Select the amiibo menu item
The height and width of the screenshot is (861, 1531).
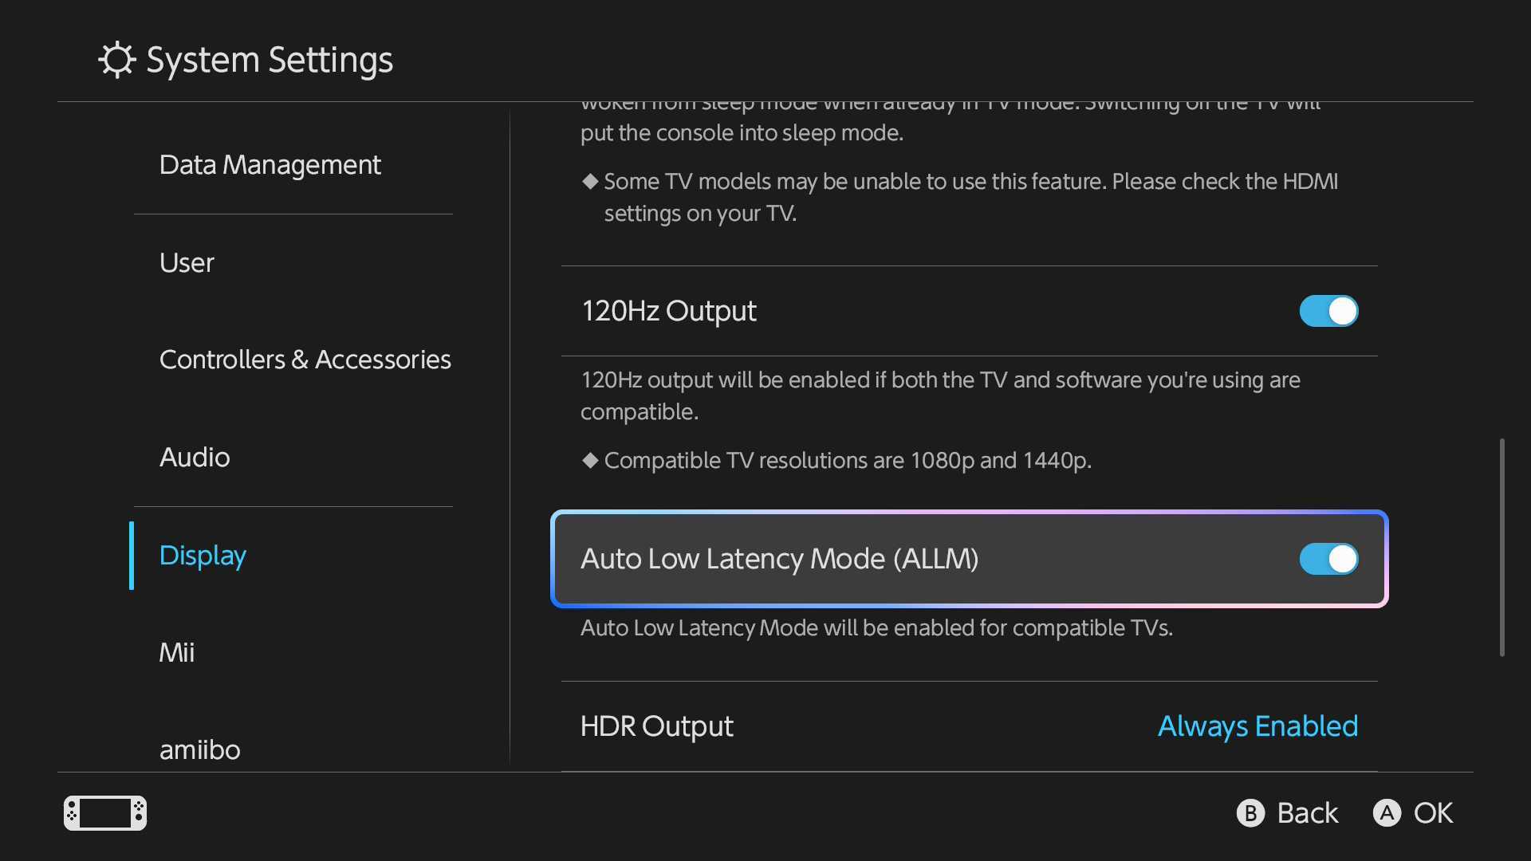pyautogui.click(x=200, y=750)
